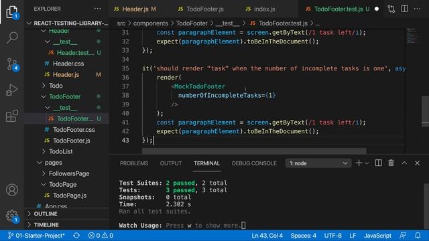
Task: Change language mode 'JavaScript' in status bar
Action: coord(377,236)
